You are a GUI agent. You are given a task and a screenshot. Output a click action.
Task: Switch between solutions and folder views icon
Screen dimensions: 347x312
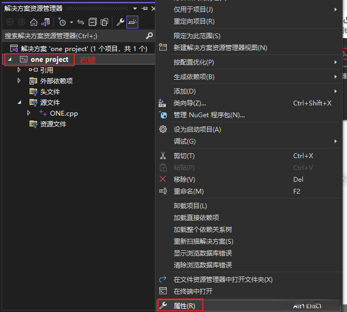[46, 22]
